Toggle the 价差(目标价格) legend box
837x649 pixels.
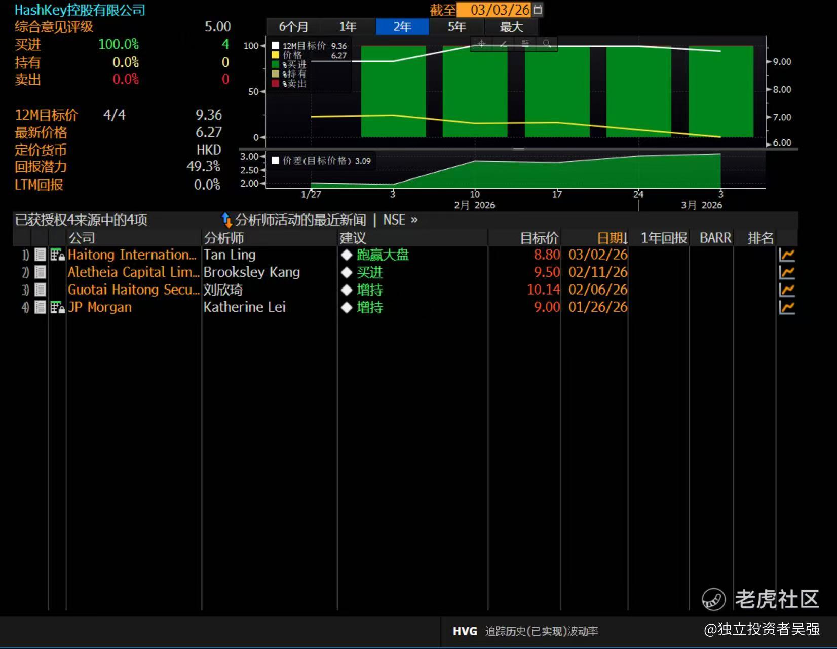click(x=275, y=161)
